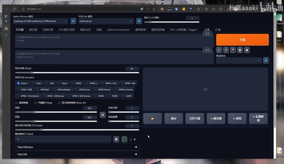The width and height of the screenshot is (284, 164).
Task: Click the red model card icon
Action: pyautogui.click(x=233, y=50)
